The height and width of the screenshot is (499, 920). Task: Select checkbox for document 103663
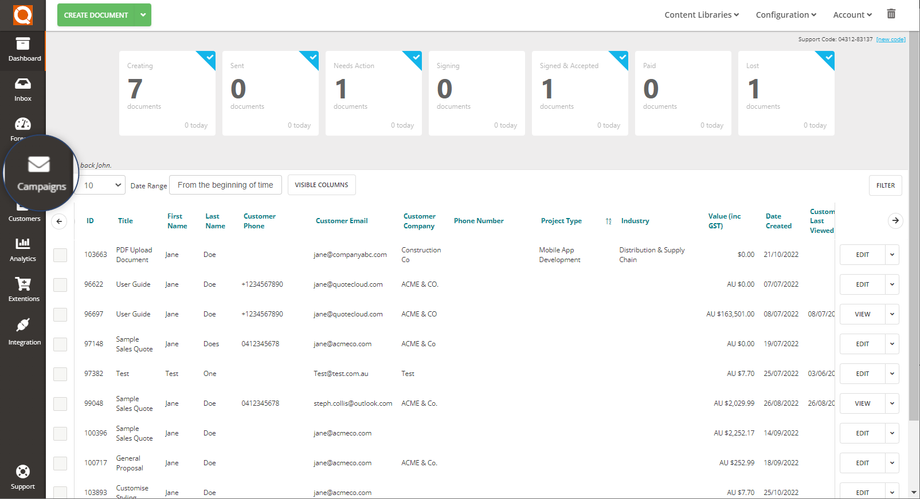click(x=60, y=255)
